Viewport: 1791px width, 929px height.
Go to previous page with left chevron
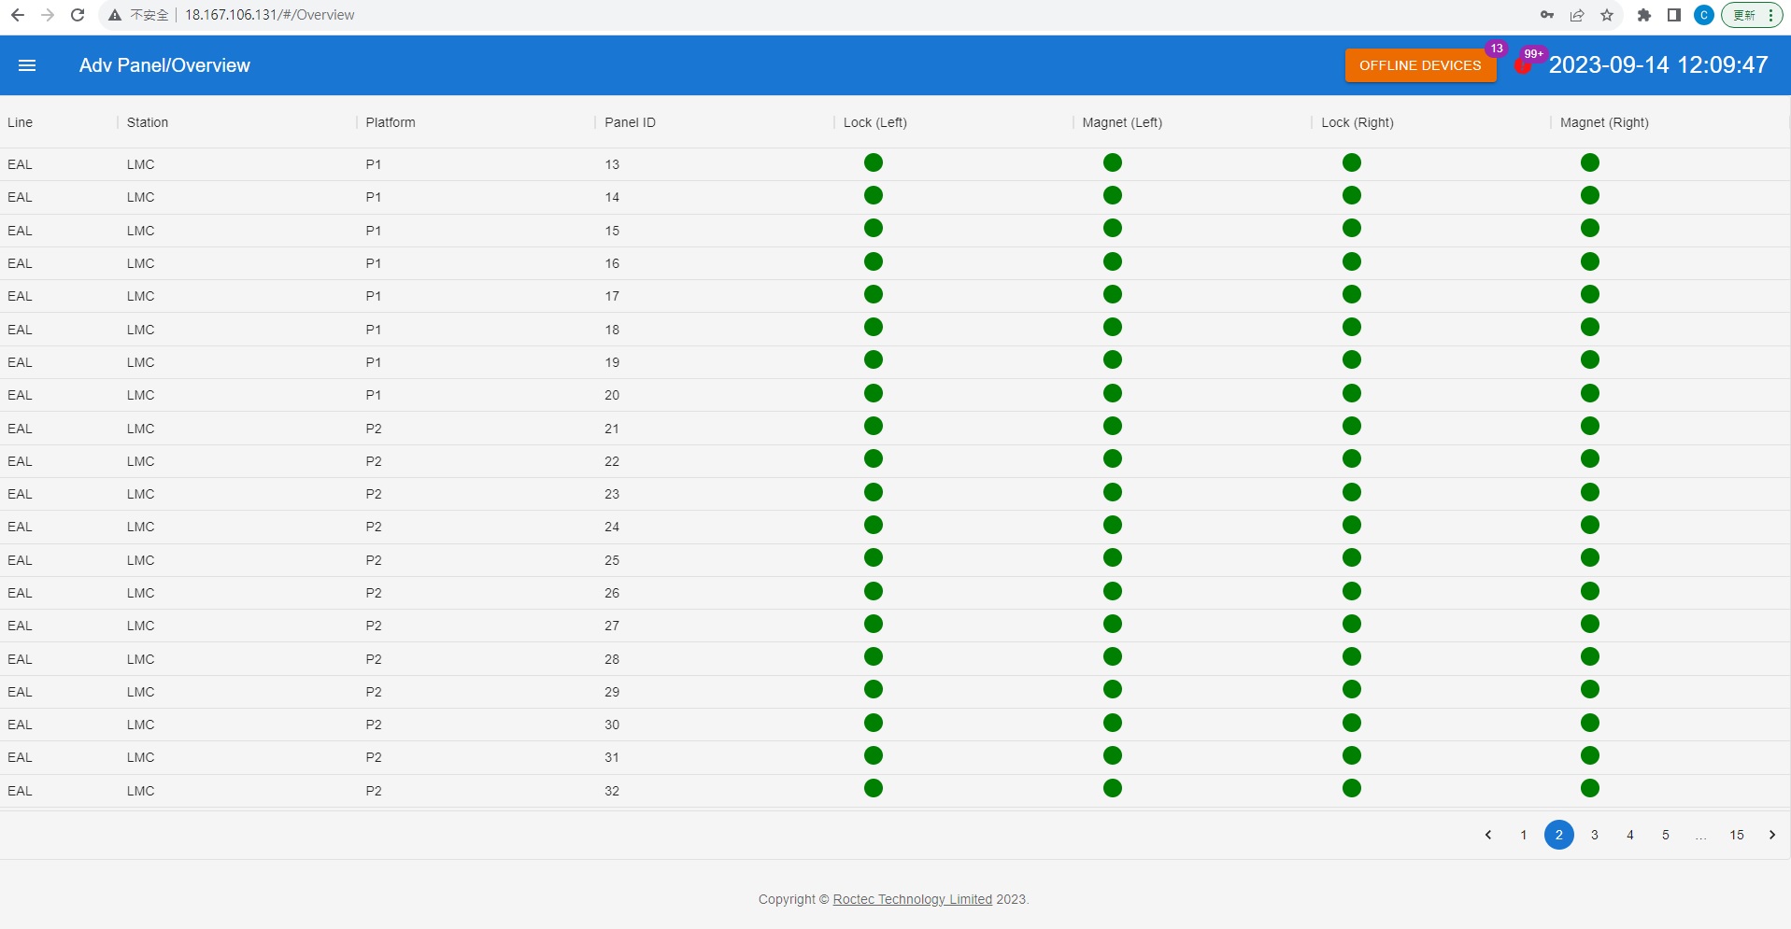(x=1488, y=835)
